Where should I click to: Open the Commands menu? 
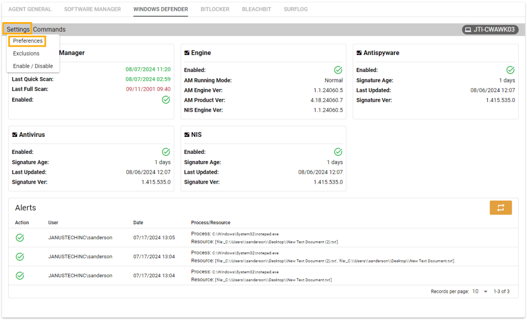pos(49,29)
